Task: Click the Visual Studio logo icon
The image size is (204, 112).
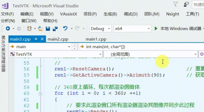Action: click(5, 6)
